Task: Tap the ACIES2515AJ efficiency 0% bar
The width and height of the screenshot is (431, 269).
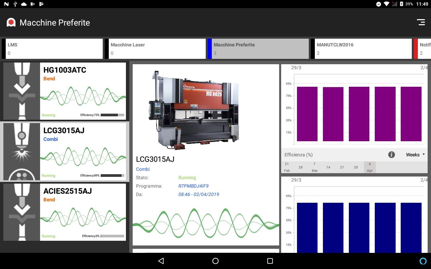Action: pos(112,236)
